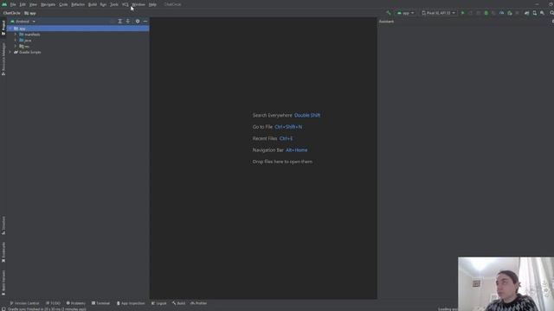Viewport: 554px width, 311px height.
Task: Click the green Debug app bug icon
Action: pos(486,13)
